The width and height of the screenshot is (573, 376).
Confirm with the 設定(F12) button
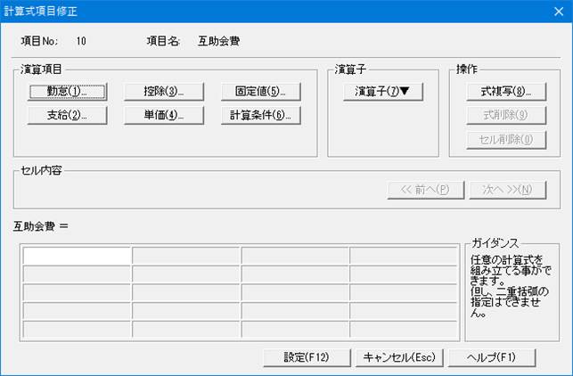(307, 357)
